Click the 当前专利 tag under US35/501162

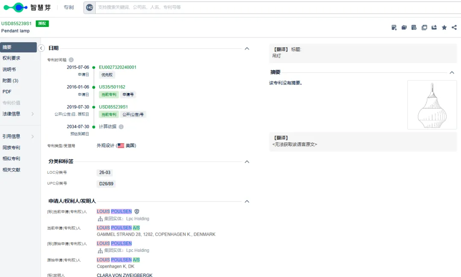(109, 95)
